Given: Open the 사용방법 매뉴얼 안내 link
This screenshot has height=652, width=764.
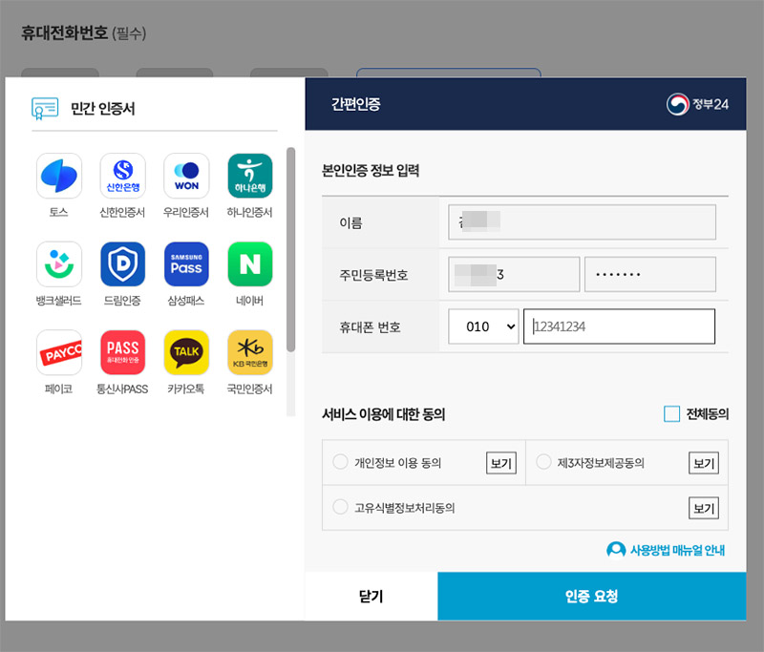Looking at the screenshot, I should [x=677, y=550].
